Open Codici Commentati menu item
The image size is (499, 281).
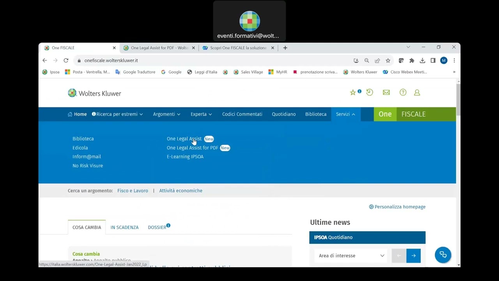click(x=242, y=114)
